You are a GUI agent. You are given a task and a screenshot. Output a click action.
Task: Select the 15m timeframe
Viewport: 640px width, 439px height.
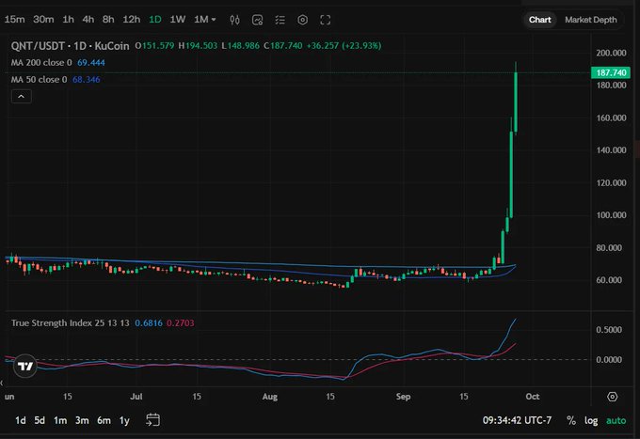tap(15, 19)
